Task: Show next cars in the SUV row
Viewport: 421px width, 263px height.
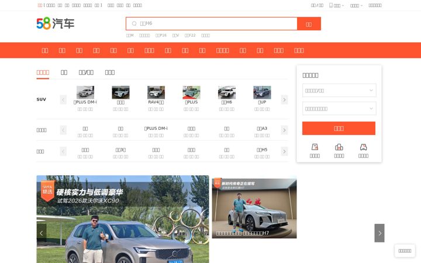Action: click(284, 100)
